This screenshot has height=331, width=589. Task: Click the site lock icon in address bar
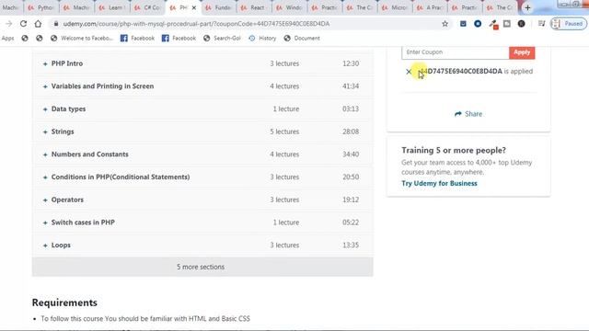(56, 24)
